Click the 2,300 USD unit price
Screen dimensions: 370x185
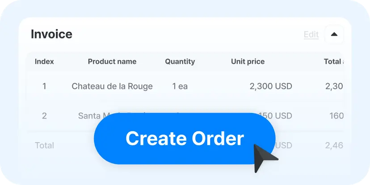click(270, 86)
